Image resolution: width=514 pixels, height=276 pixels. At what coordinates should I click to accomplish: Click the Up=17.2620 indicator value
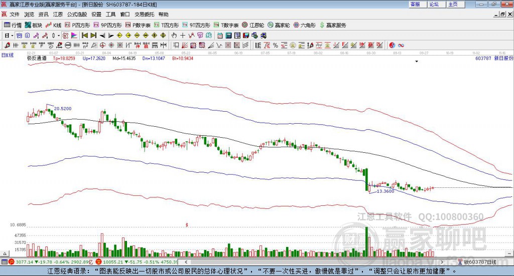[94, 58]
